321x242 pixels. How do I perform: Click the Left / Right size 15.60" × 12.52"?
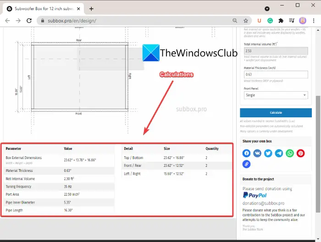pos(174,174)
